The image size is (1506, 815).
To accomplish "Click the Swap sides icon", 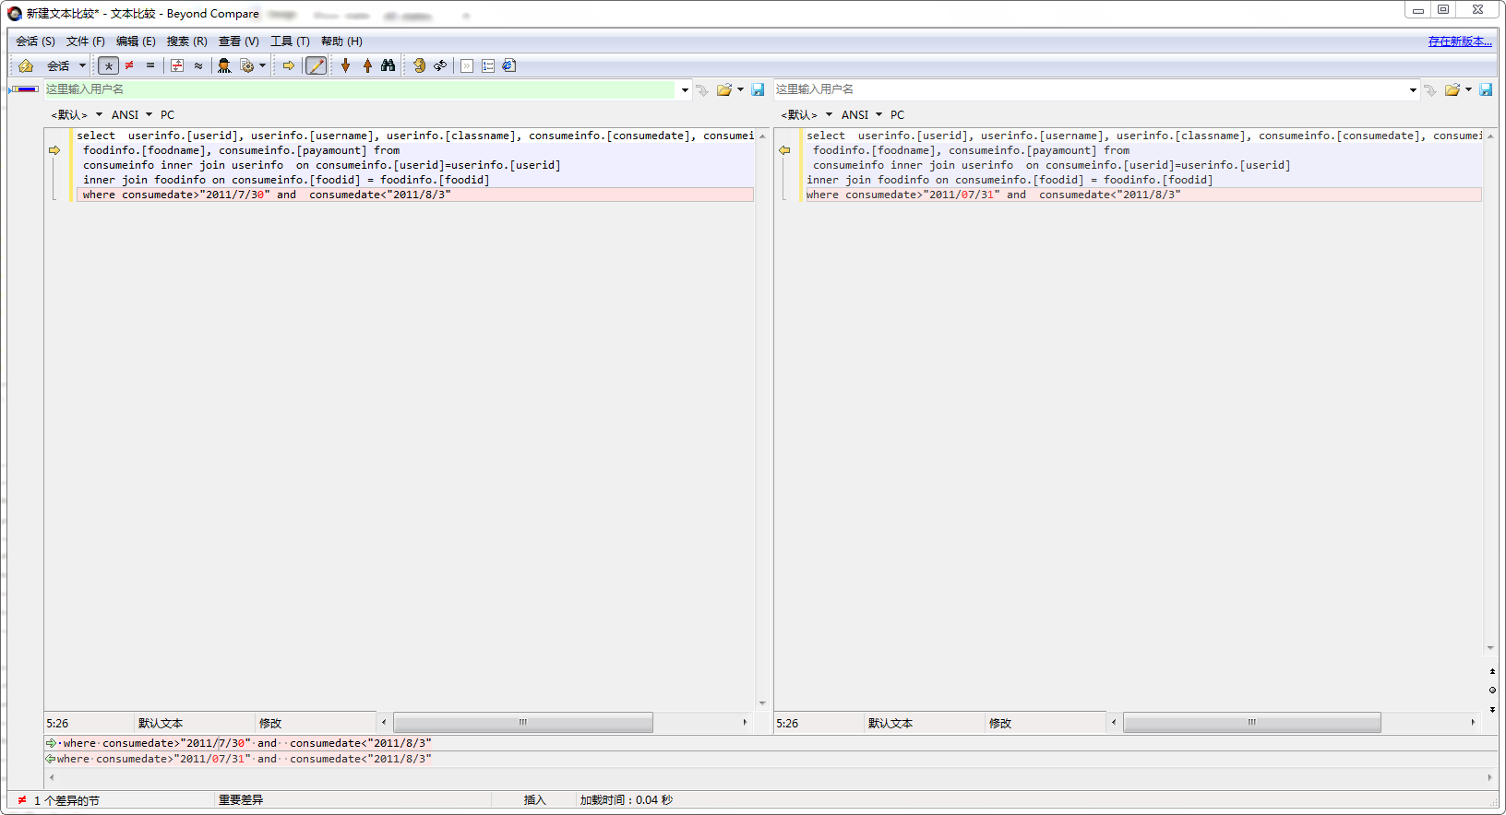I will click(440, 65).
